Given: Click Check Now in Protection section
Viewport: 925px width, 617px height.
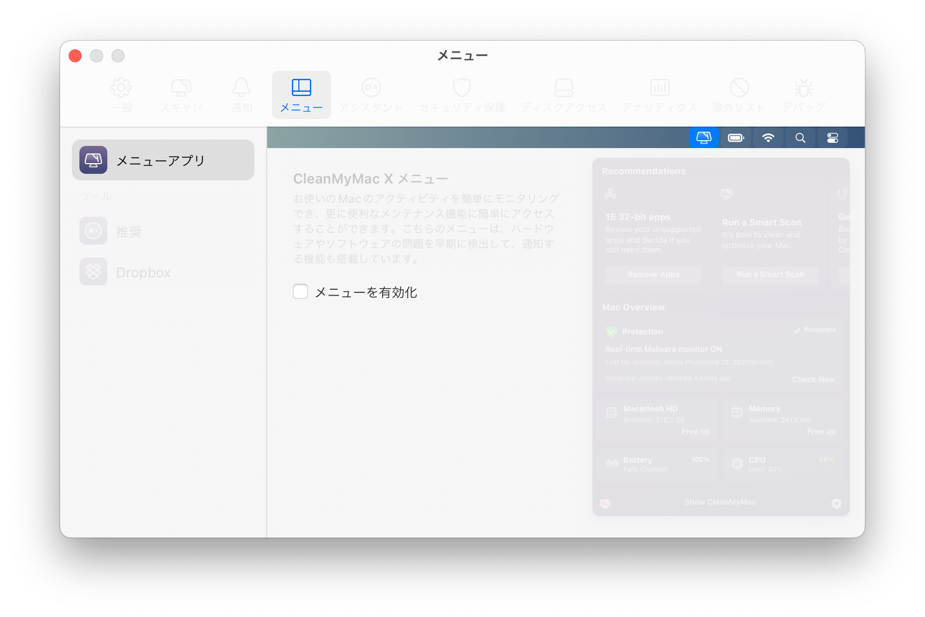Looking at the screenshot, I should point(813,379).
